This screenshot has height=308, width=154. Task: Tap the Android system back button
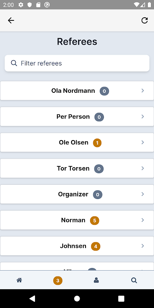pos(32,299)
